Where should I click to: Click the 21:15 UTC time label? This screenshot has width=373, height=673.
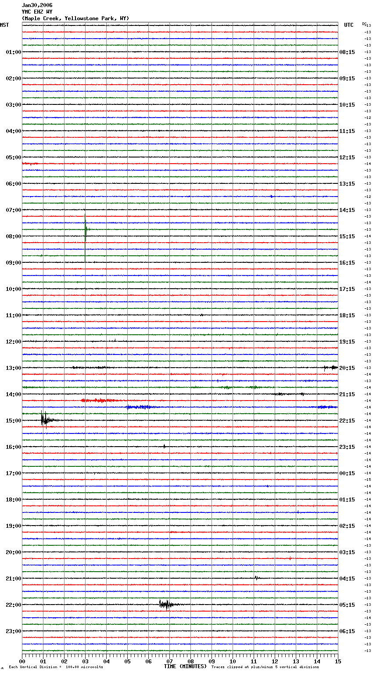tap(347, 394)
